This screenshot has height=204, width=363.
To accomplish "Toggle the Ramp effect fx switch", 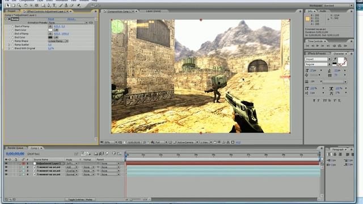I will (9, 19).
